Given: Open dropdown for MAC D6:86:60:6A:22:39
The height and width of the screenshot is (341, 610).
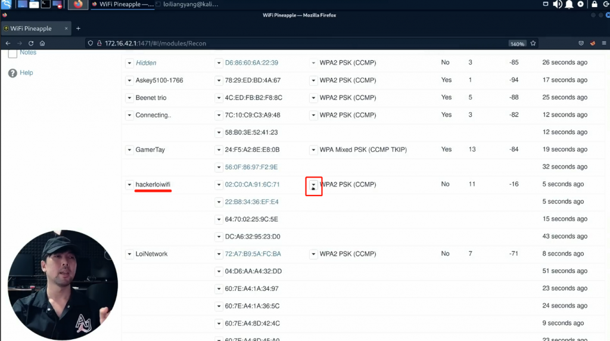Looking at the screenshot, I should pos(219,63).
